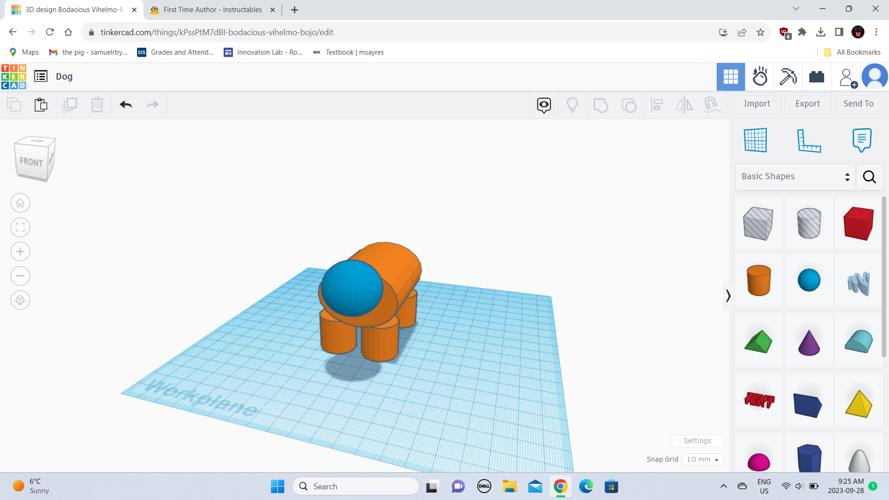The height and width of the screenshot is (500, 889).
Task: Open the Ruler tool in the right panel
Action: 810,140
